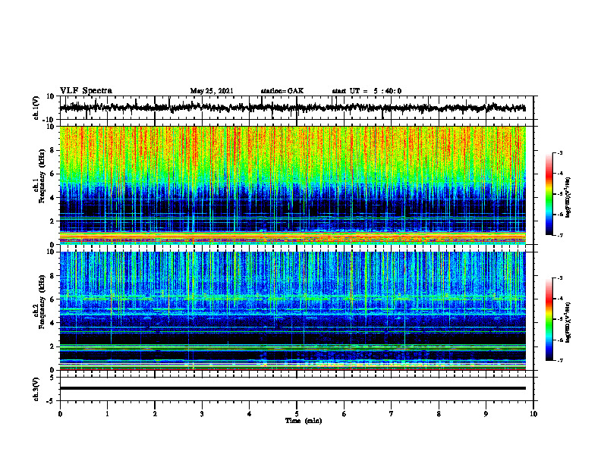Click time axis tick label 7
Image resolution: width=601 pixels, height=464 pixels.
(392, 414)
